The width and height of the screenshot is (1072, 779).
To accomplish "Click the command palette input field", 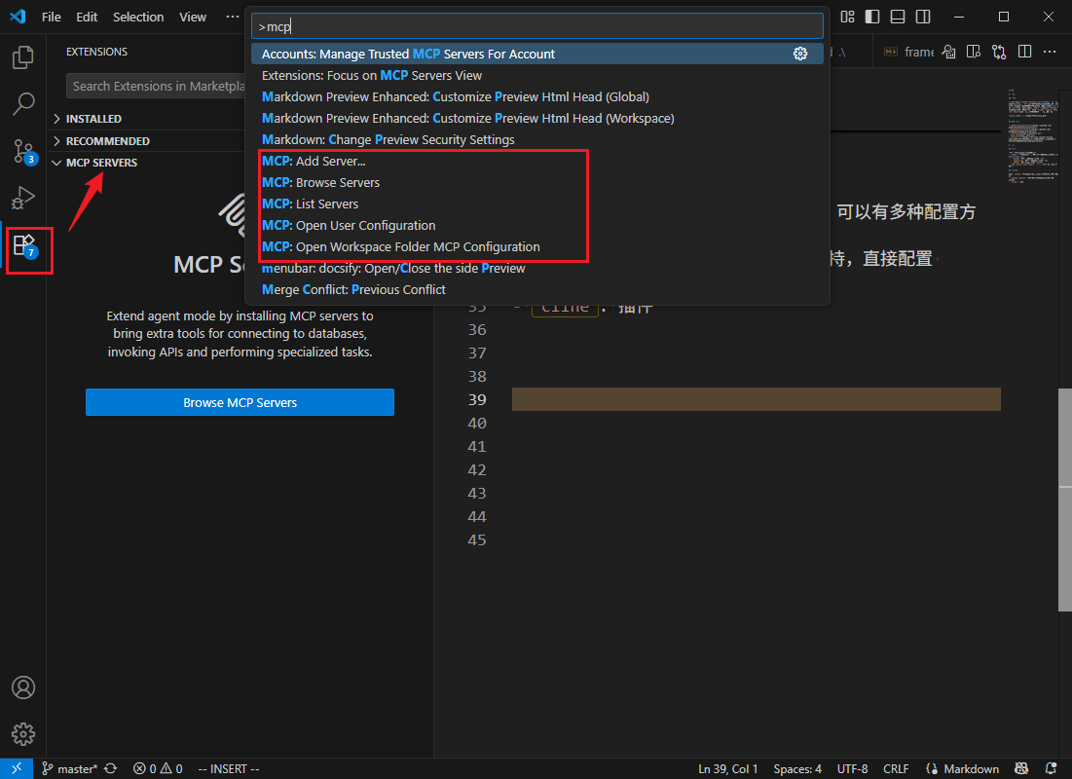I will (536, 26).
